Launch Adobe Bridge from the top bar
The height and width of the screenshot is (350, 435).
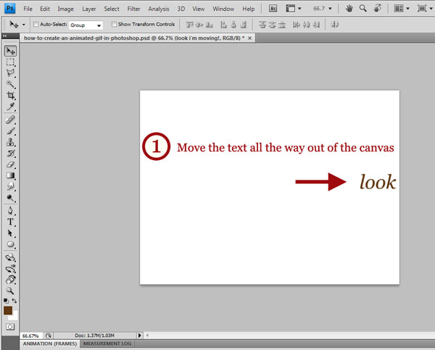(x=273, y=9)
